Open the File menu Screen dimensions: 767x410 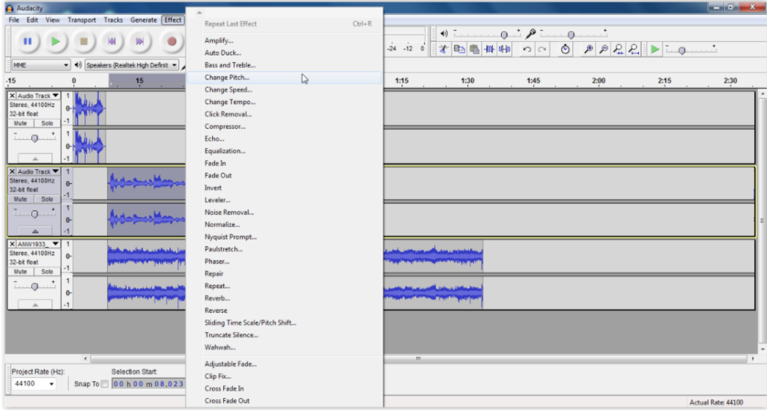(13, 20)
